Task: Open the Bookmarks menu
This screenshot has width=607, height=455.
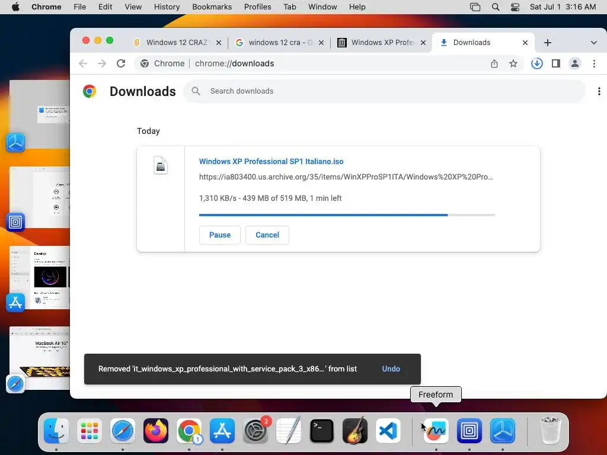Action: click(212, 7)
